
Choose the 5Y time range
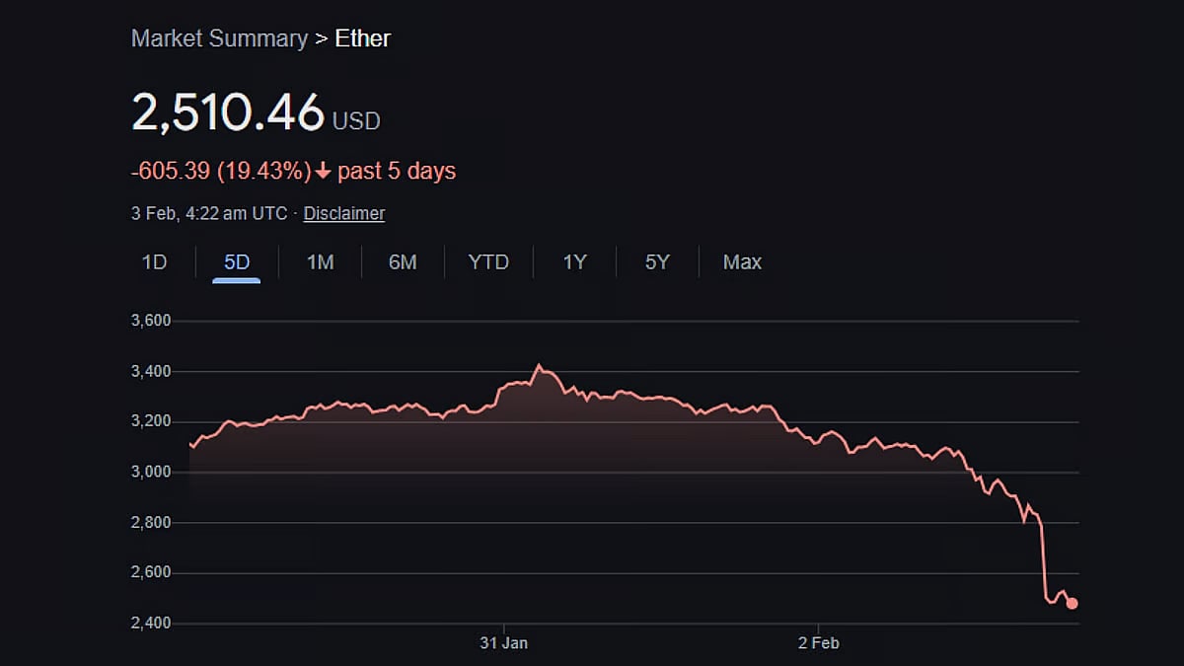pos(657,262)
